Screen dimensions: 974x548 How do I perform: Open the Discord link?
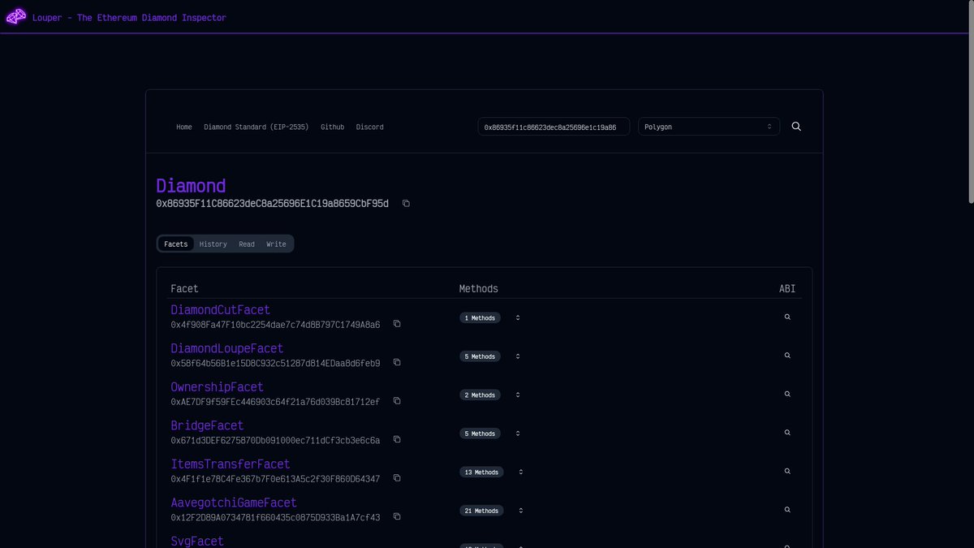pyautogui.click(x=370, y=127)
